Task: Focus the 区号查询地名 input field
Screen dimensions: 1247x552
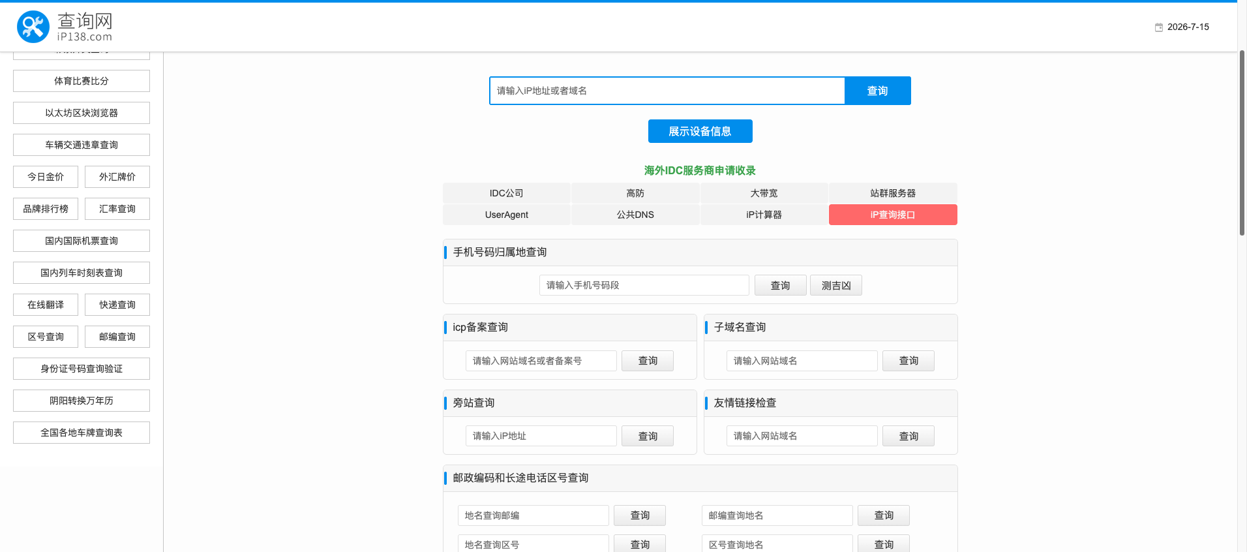Action: pos(777,544)
